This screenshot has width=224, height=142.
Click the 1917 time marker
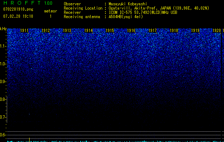[x=152, y=31]
